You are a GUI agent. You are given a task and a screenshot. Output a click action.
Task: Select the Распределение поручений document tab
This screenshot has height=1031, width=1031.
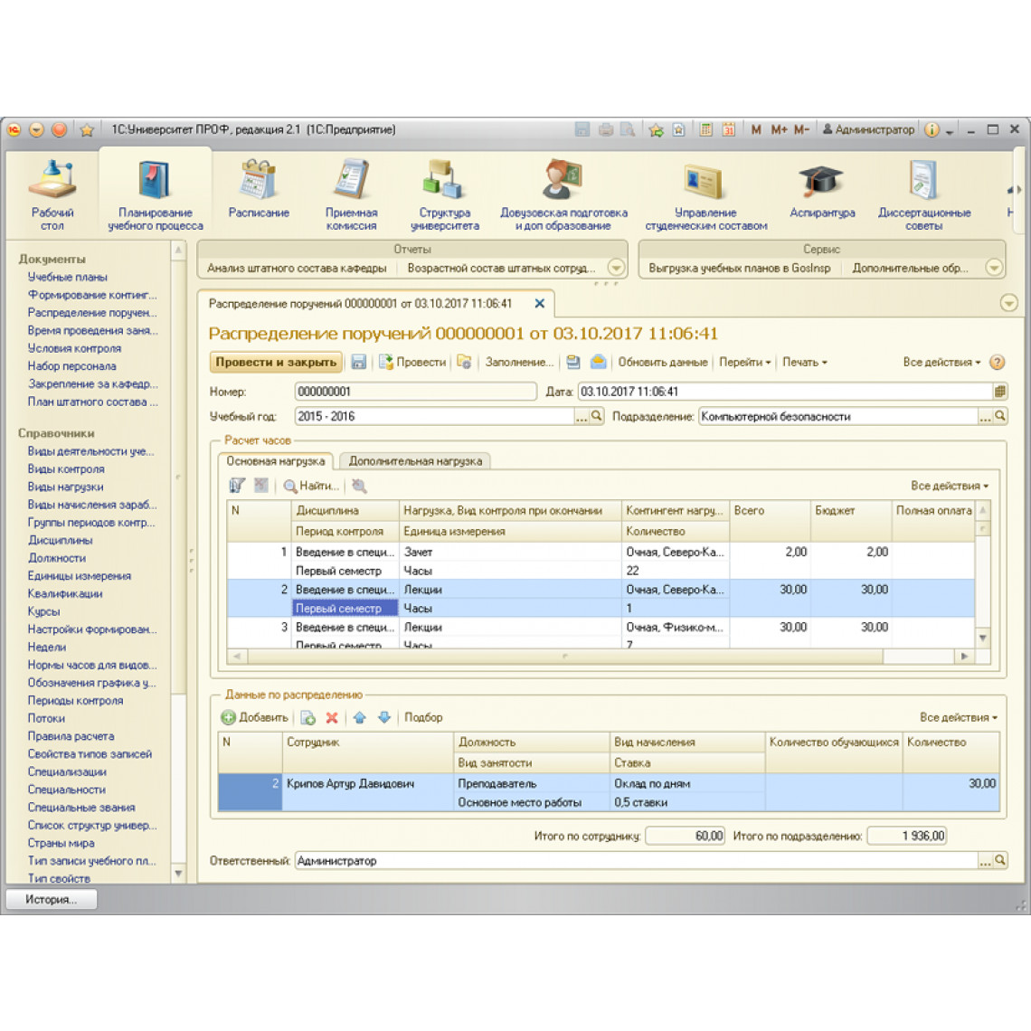[360, 303]
